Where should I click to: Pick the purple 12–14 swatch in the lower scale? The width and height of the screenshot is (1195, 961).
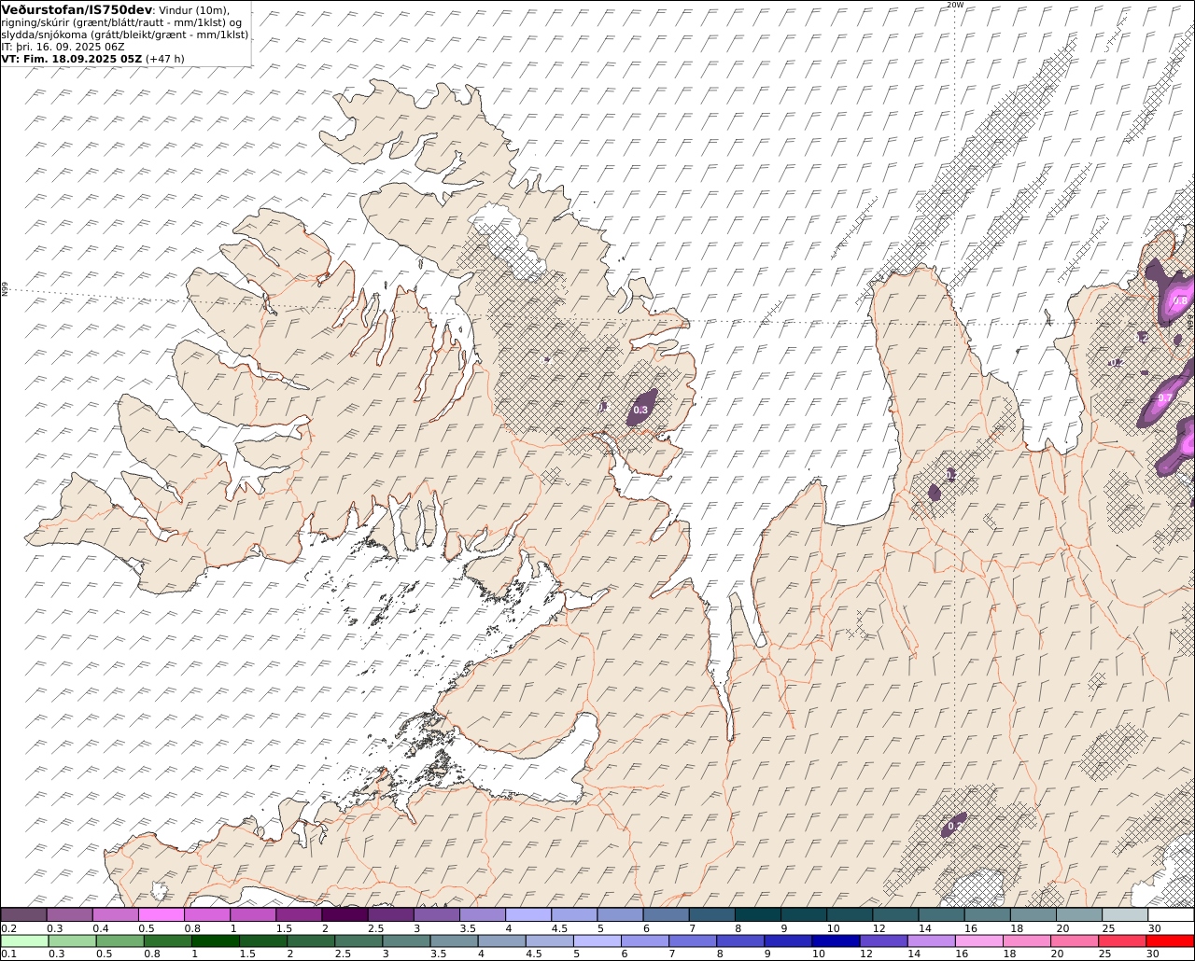(884, 940)
